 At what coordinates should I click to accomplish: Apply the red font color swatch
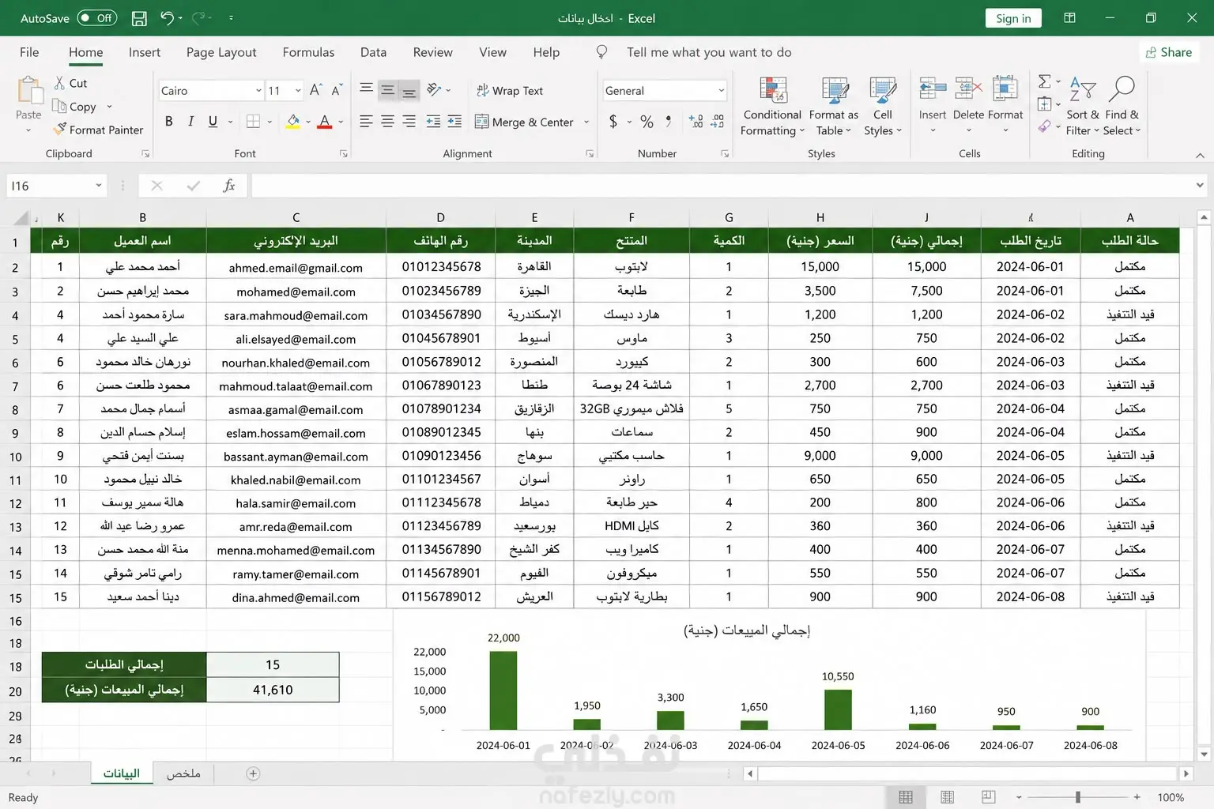325,122
